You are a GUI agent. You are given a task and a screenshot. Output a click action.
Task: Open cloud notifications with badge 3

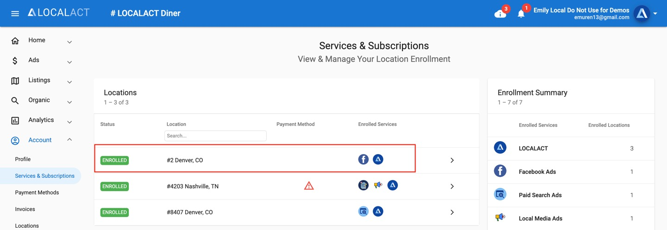tap(500, 14)
